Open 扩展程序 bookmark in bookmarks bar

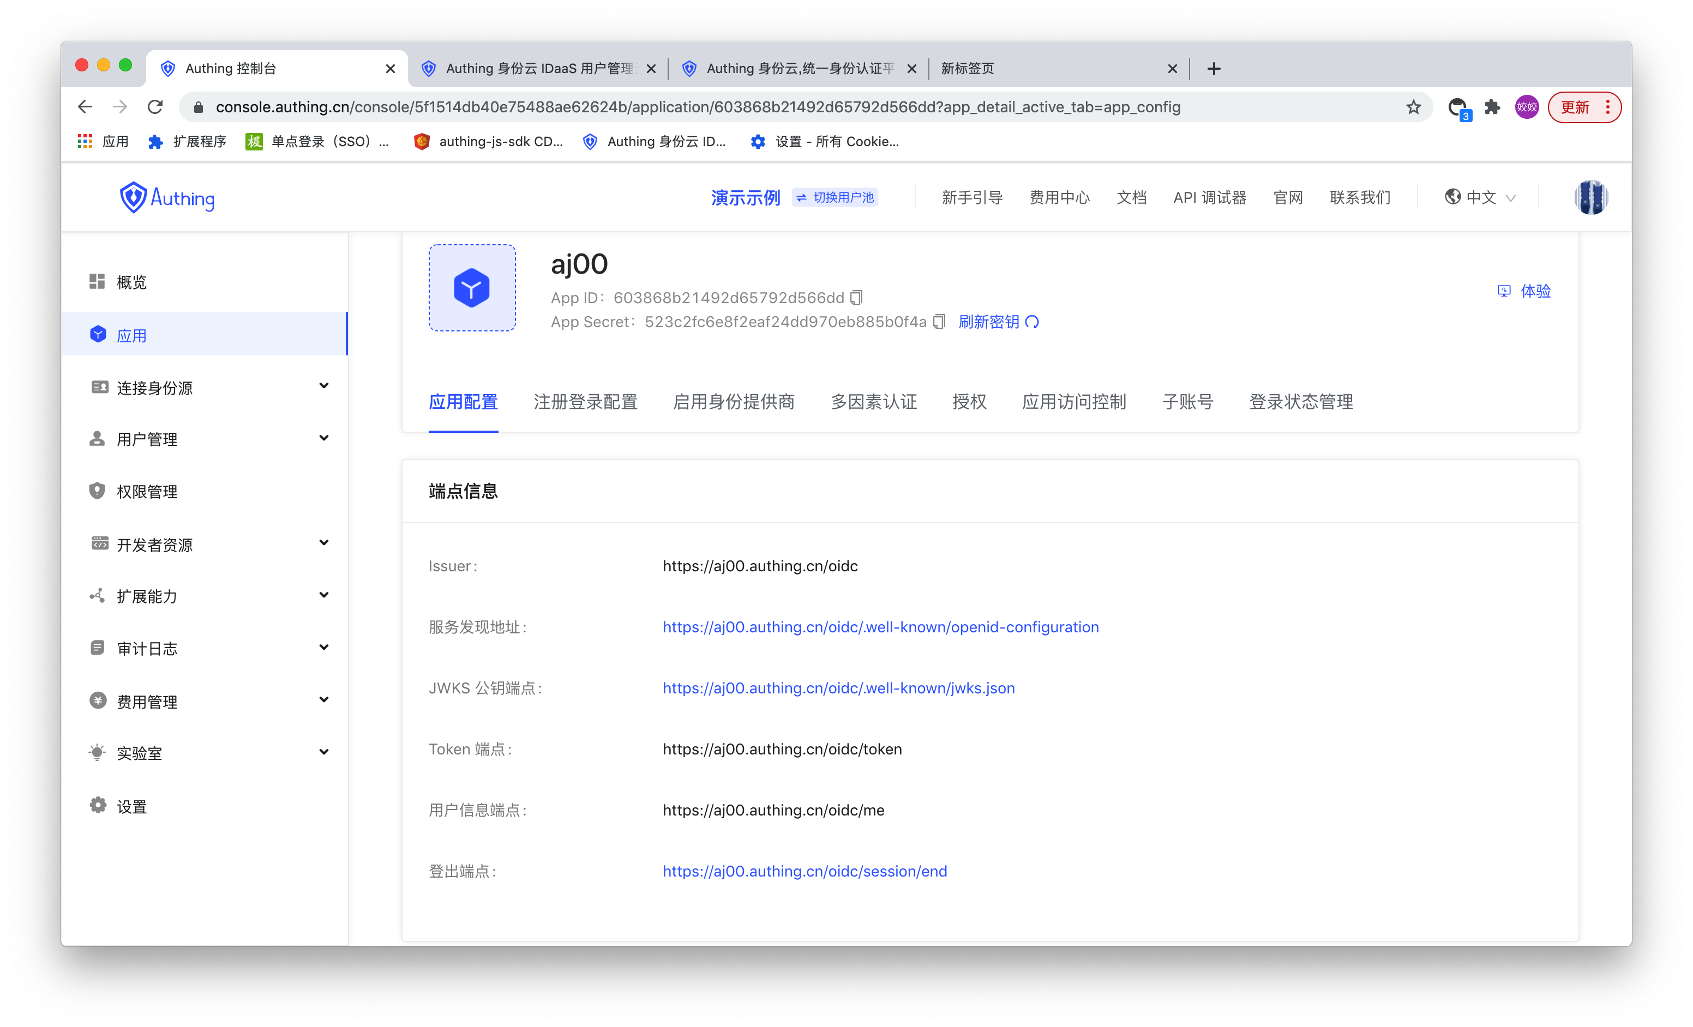coord(187,141)
